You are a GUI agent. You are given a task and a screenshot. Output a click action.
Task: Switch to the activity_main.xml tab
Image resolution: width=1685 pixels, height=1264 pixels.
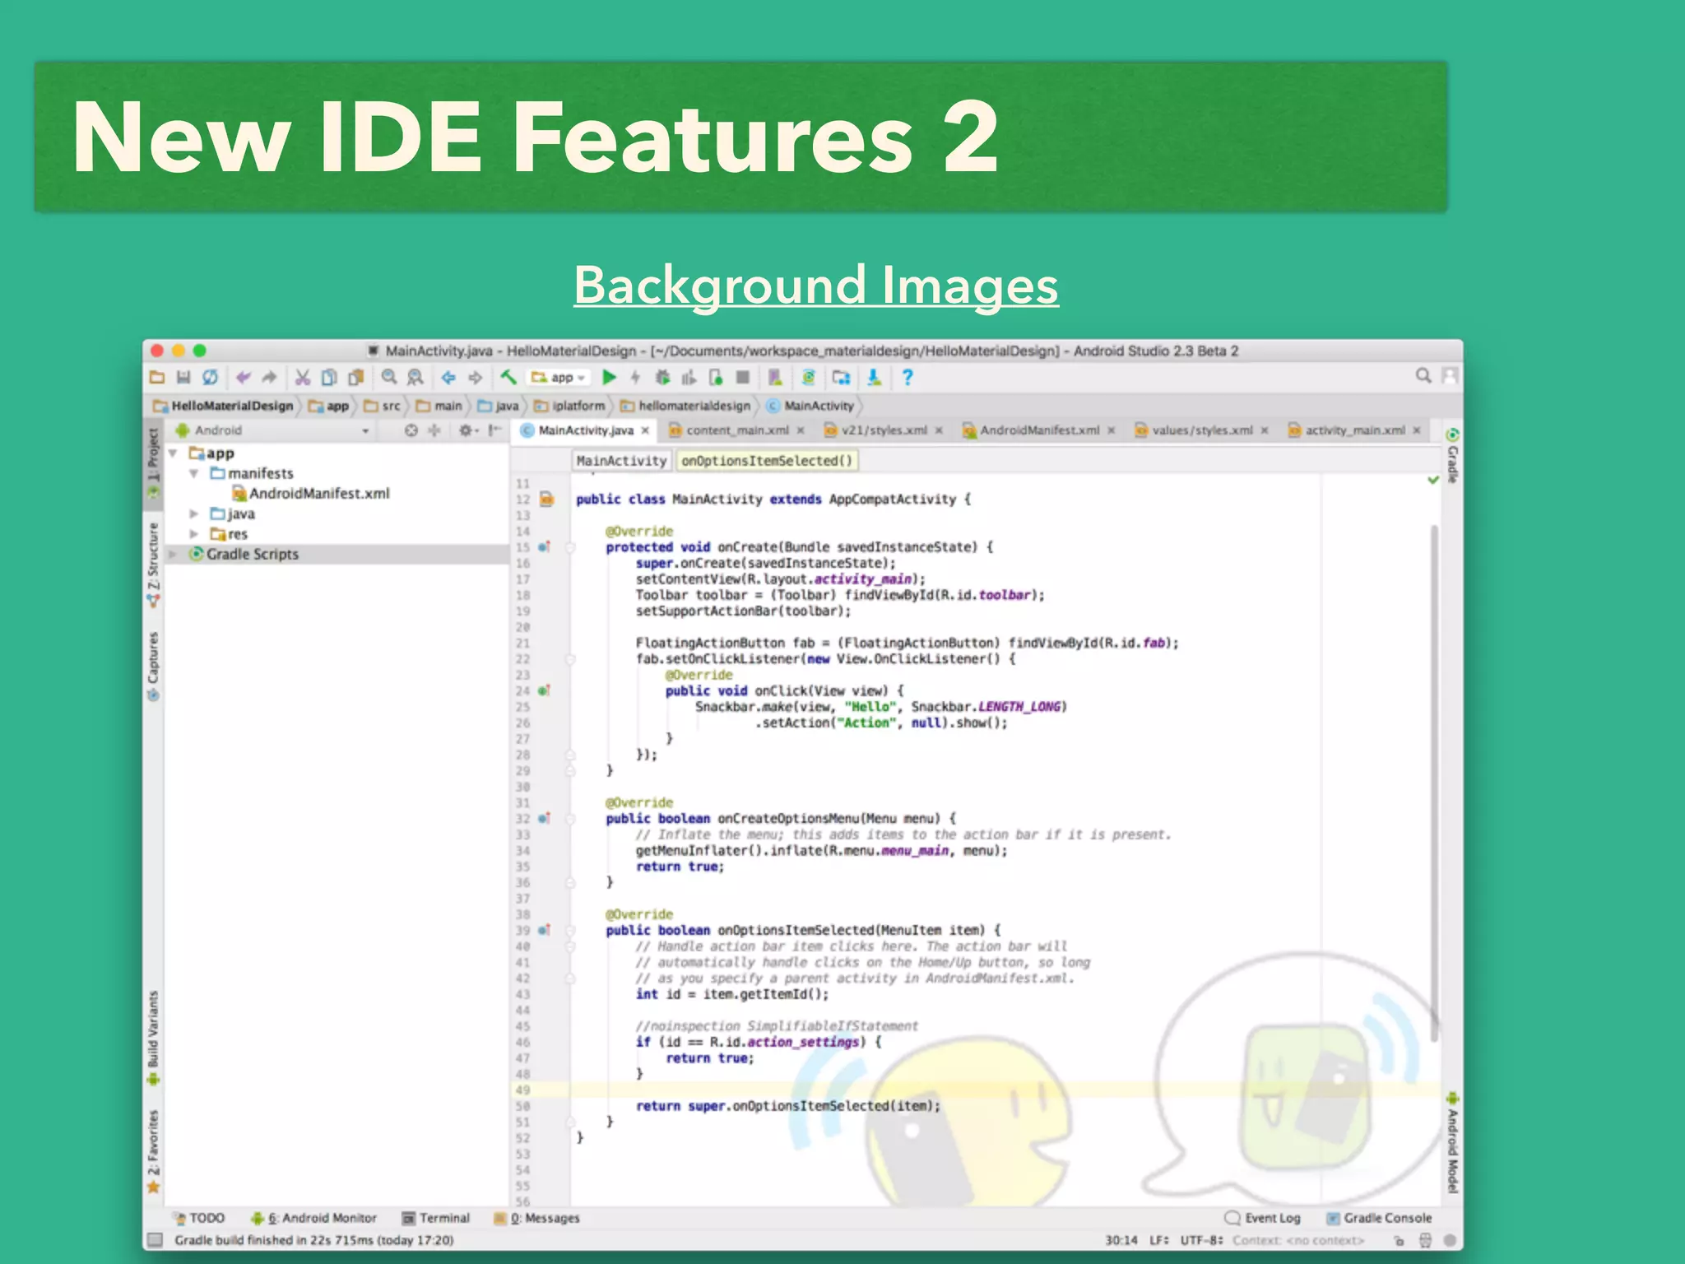(x=1354, y=430)
